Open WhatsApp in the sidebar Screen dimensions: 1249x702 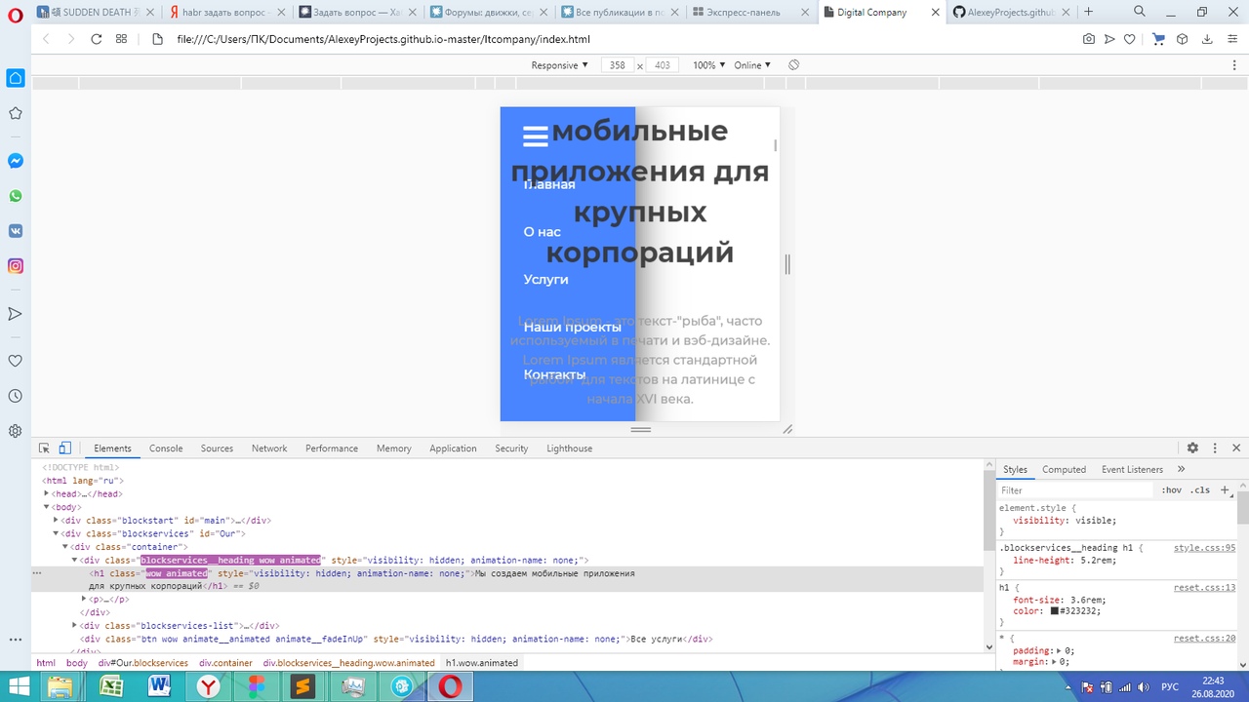pos(16,196)
